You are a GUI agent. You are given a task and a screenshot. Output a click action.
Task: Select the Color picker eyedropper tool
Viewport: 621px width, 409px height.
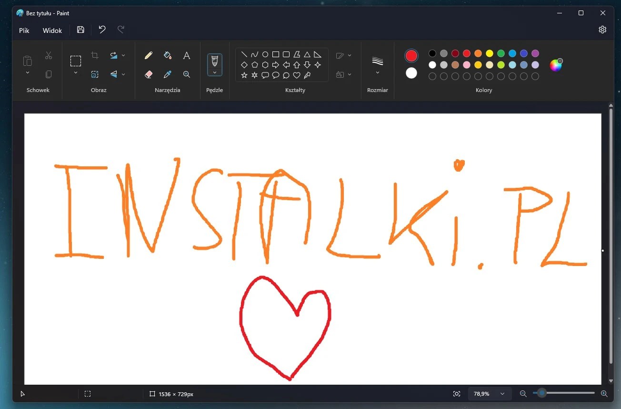coord(167,74)
